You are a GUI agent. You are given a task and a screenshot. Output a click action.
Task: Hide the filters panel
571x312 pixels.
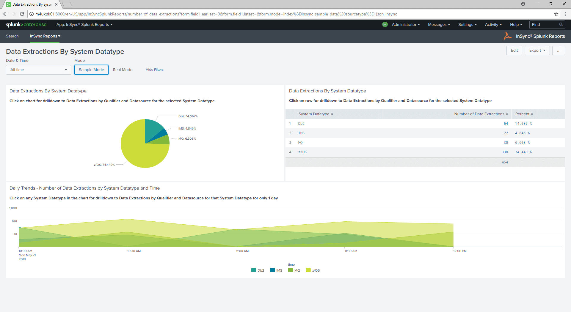coord(154,70)
